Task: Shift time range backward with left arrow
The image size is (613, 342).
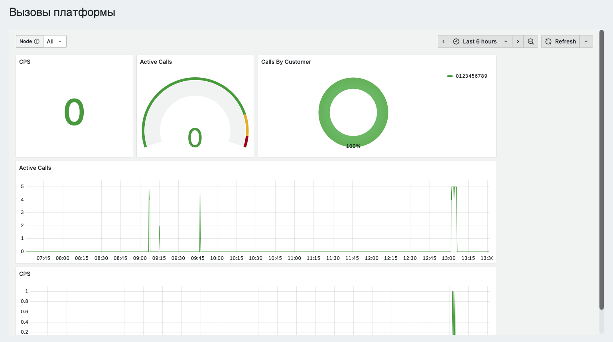Action: click(443, 41)
